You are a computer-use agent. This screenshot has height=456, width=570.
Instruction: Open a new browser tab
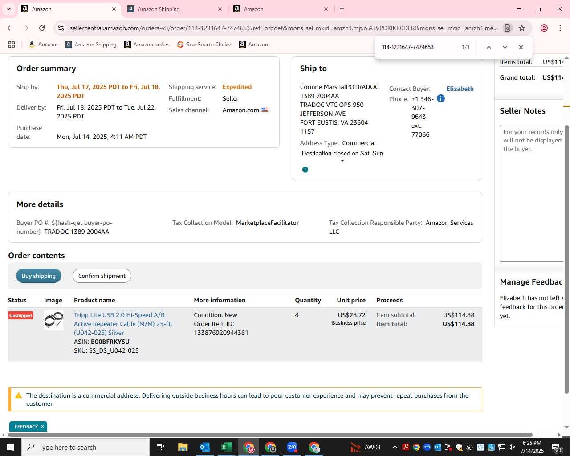coord(342,9)
